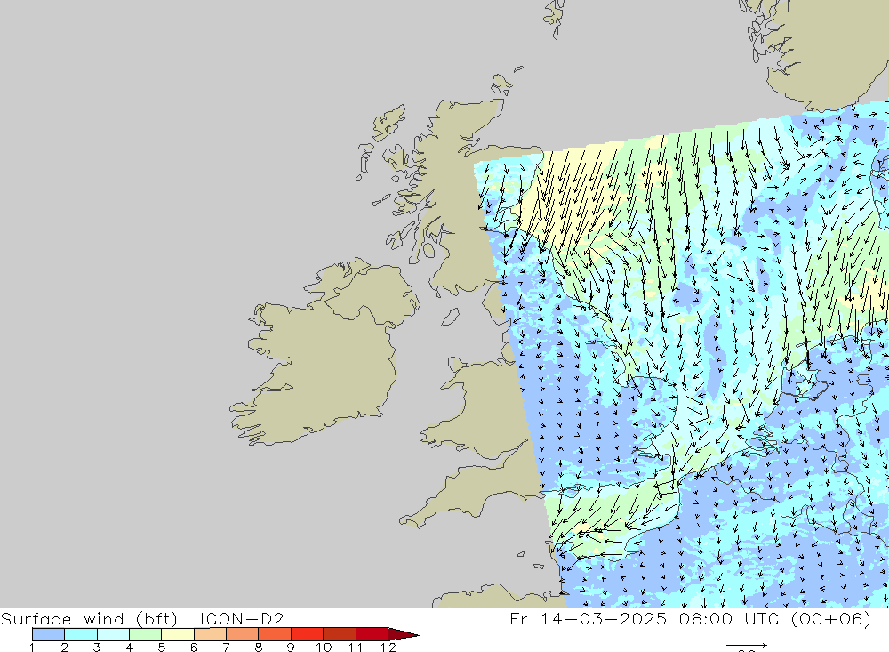Click the legend number label '12'

[x=388, y=648]
